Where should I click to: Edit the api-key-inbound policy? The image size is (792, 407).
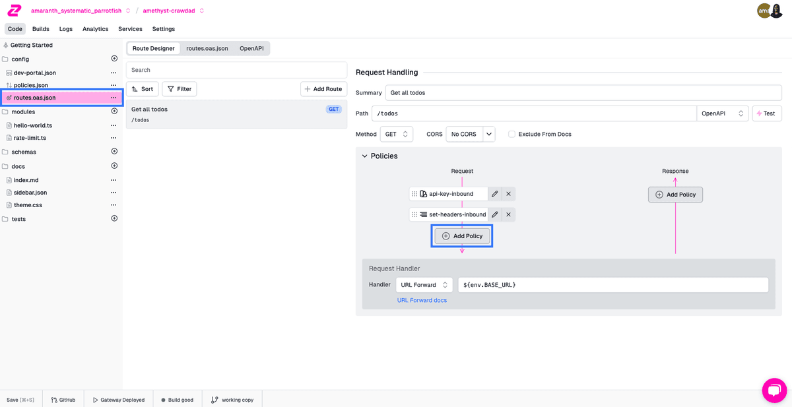click(x=495, y=194)
